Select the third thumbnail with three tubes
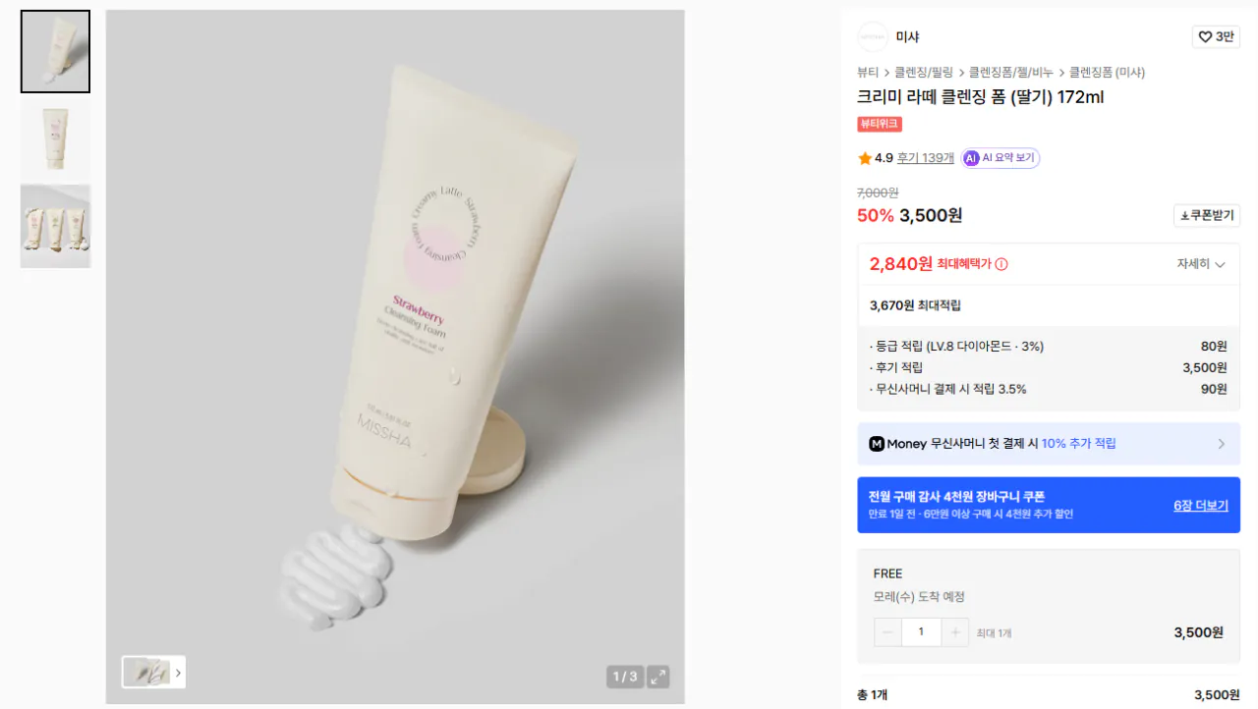The image size is (1258, 709). (x=55, y=226)
